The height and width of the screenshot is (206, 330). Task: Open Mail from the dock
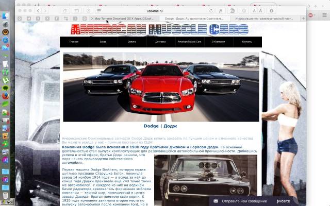6,48
